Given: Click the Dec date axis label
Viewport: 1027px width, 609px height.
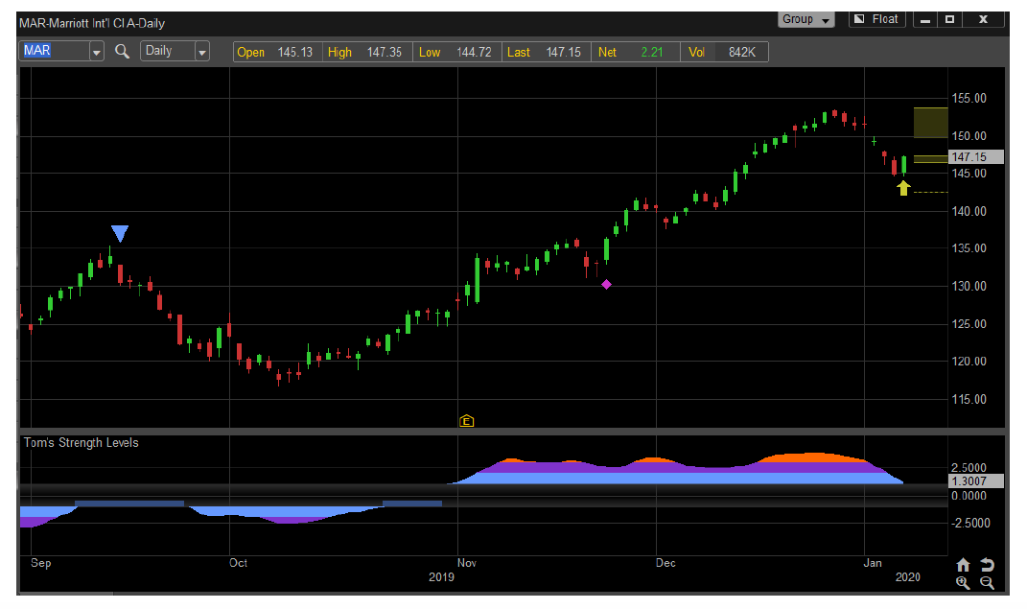Looking at the screenshot, I should coord(665,563).
